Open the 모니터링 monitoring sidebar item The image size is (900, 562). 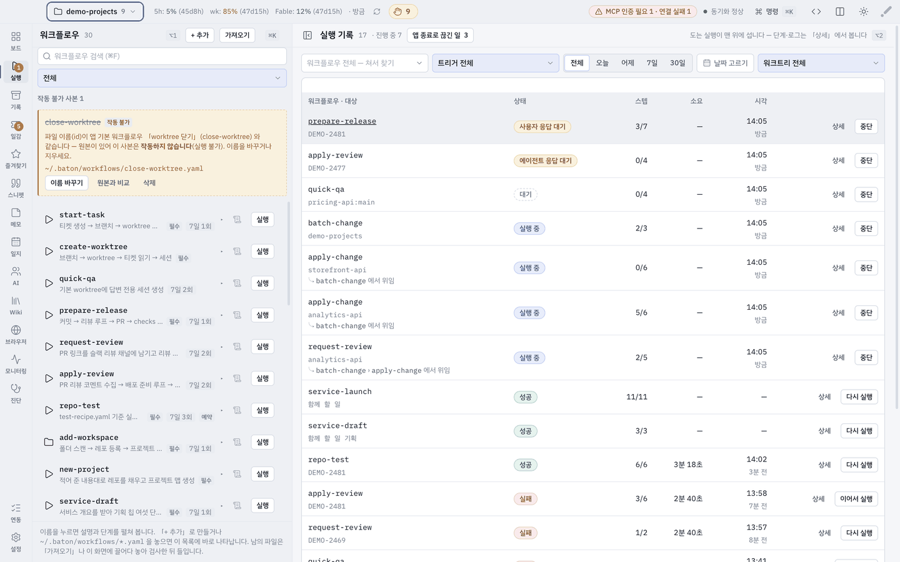click(16, 364)
